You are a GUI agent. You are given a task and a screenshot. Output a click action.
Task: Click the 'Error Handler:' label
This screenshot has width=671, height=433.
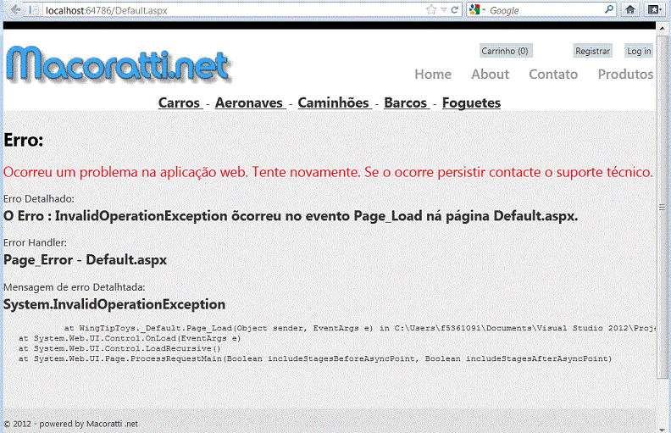[x=35, y=242]
